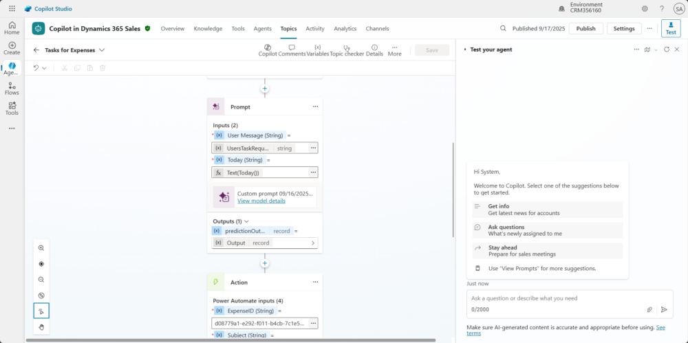Expand the Tasks for Expenses topic dropdown
The height and width of the screenshot is (343, 688).
click(102, 50)
